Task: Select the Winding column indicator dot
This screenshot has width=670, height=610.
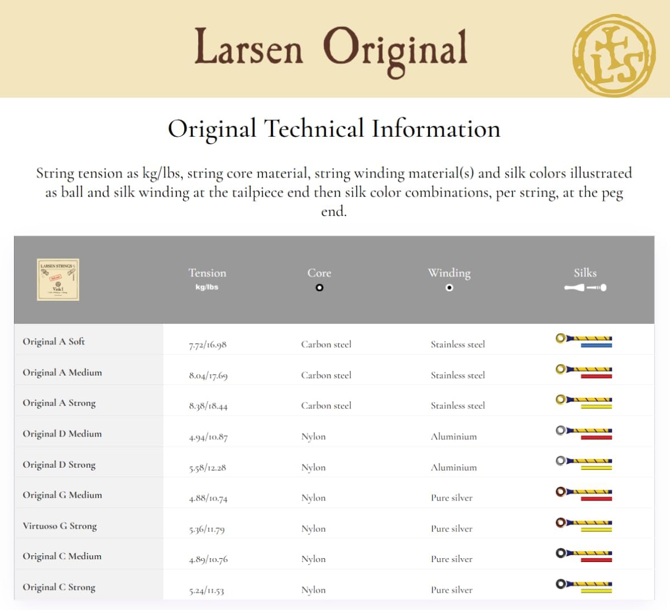Action: pyautogui.click(x=449, y=288)
